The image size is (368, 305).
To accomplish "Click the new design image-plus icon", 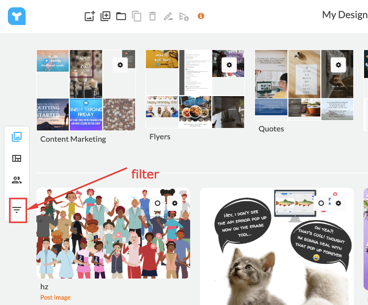I will pos(89,16).
